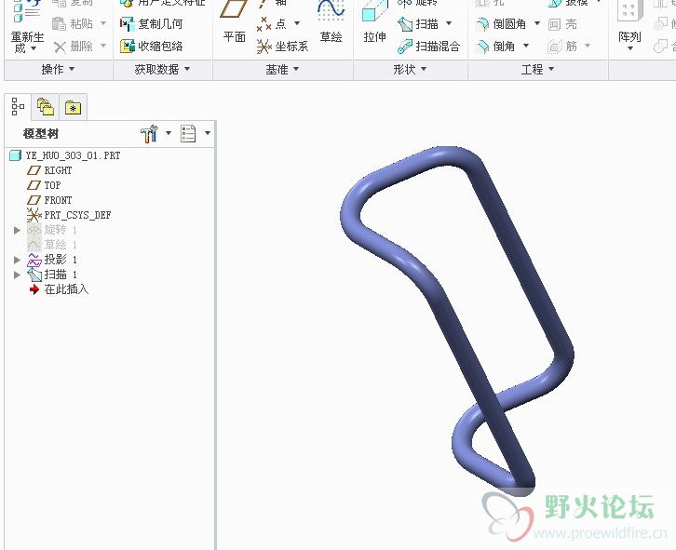Select the TOP datum plane
Image resolution: width=676 pixels, height=550 pixels.
(x=44, y=185)
